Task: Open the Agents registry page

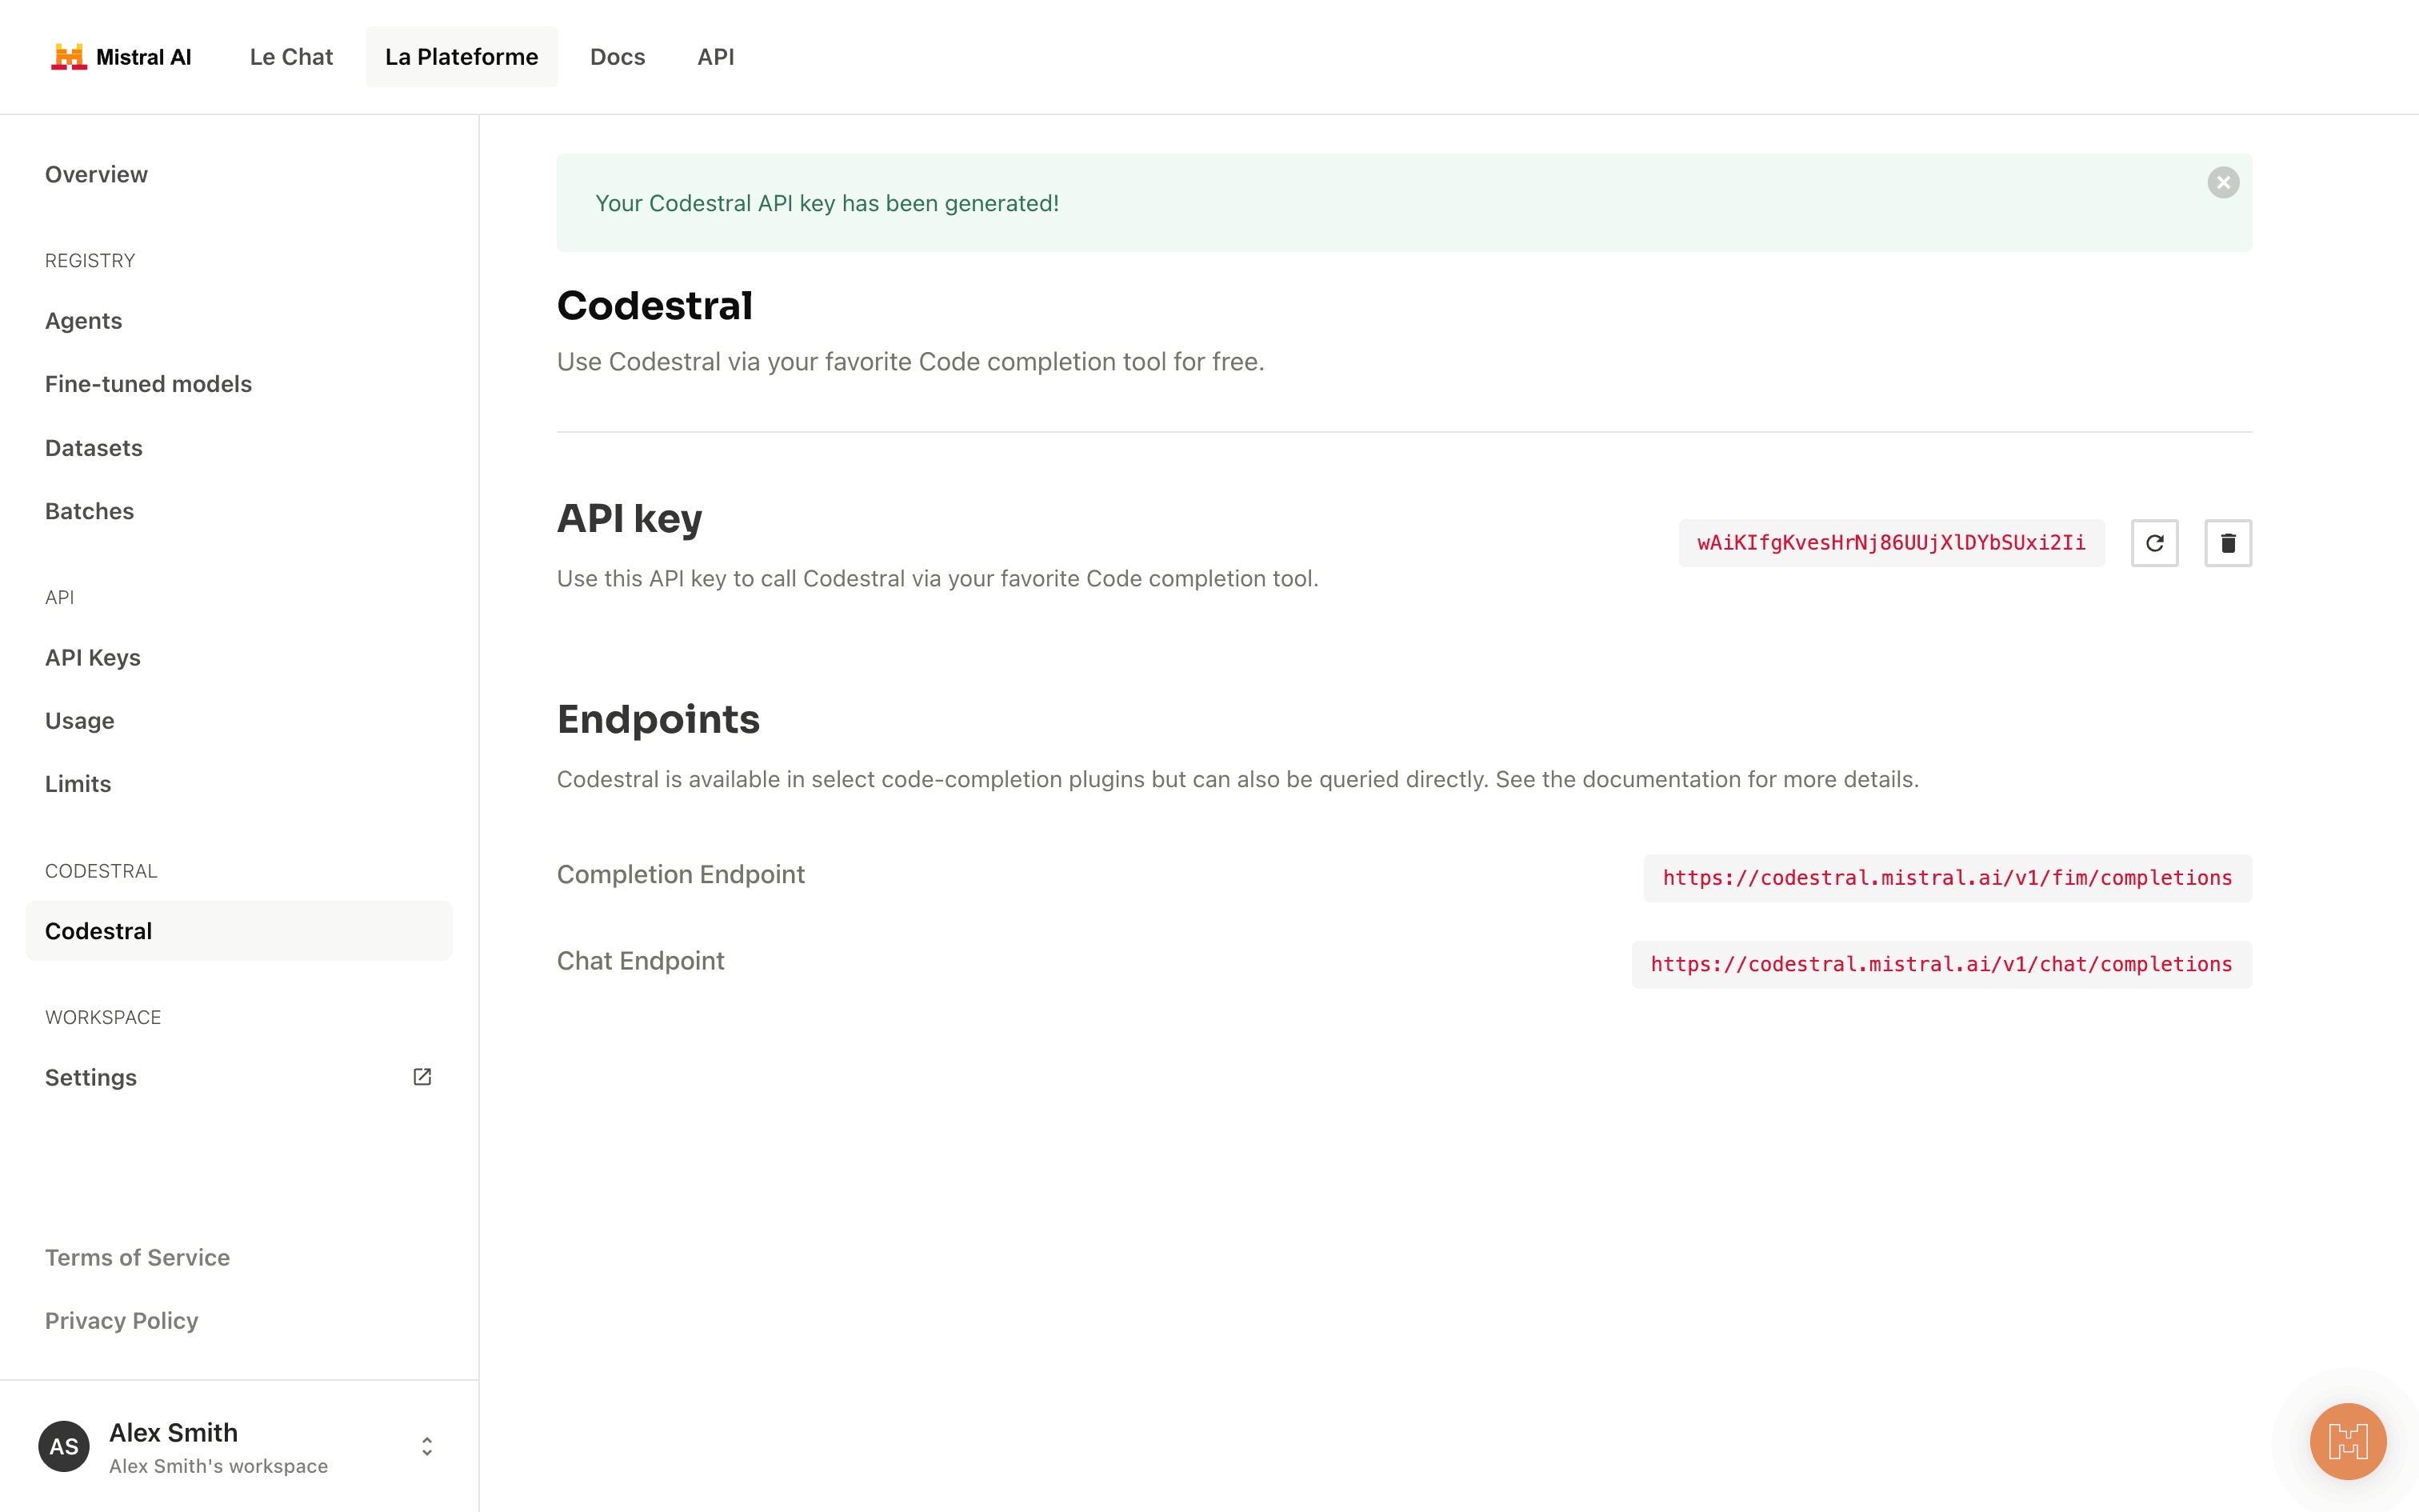Action: [x=84, y=321]
